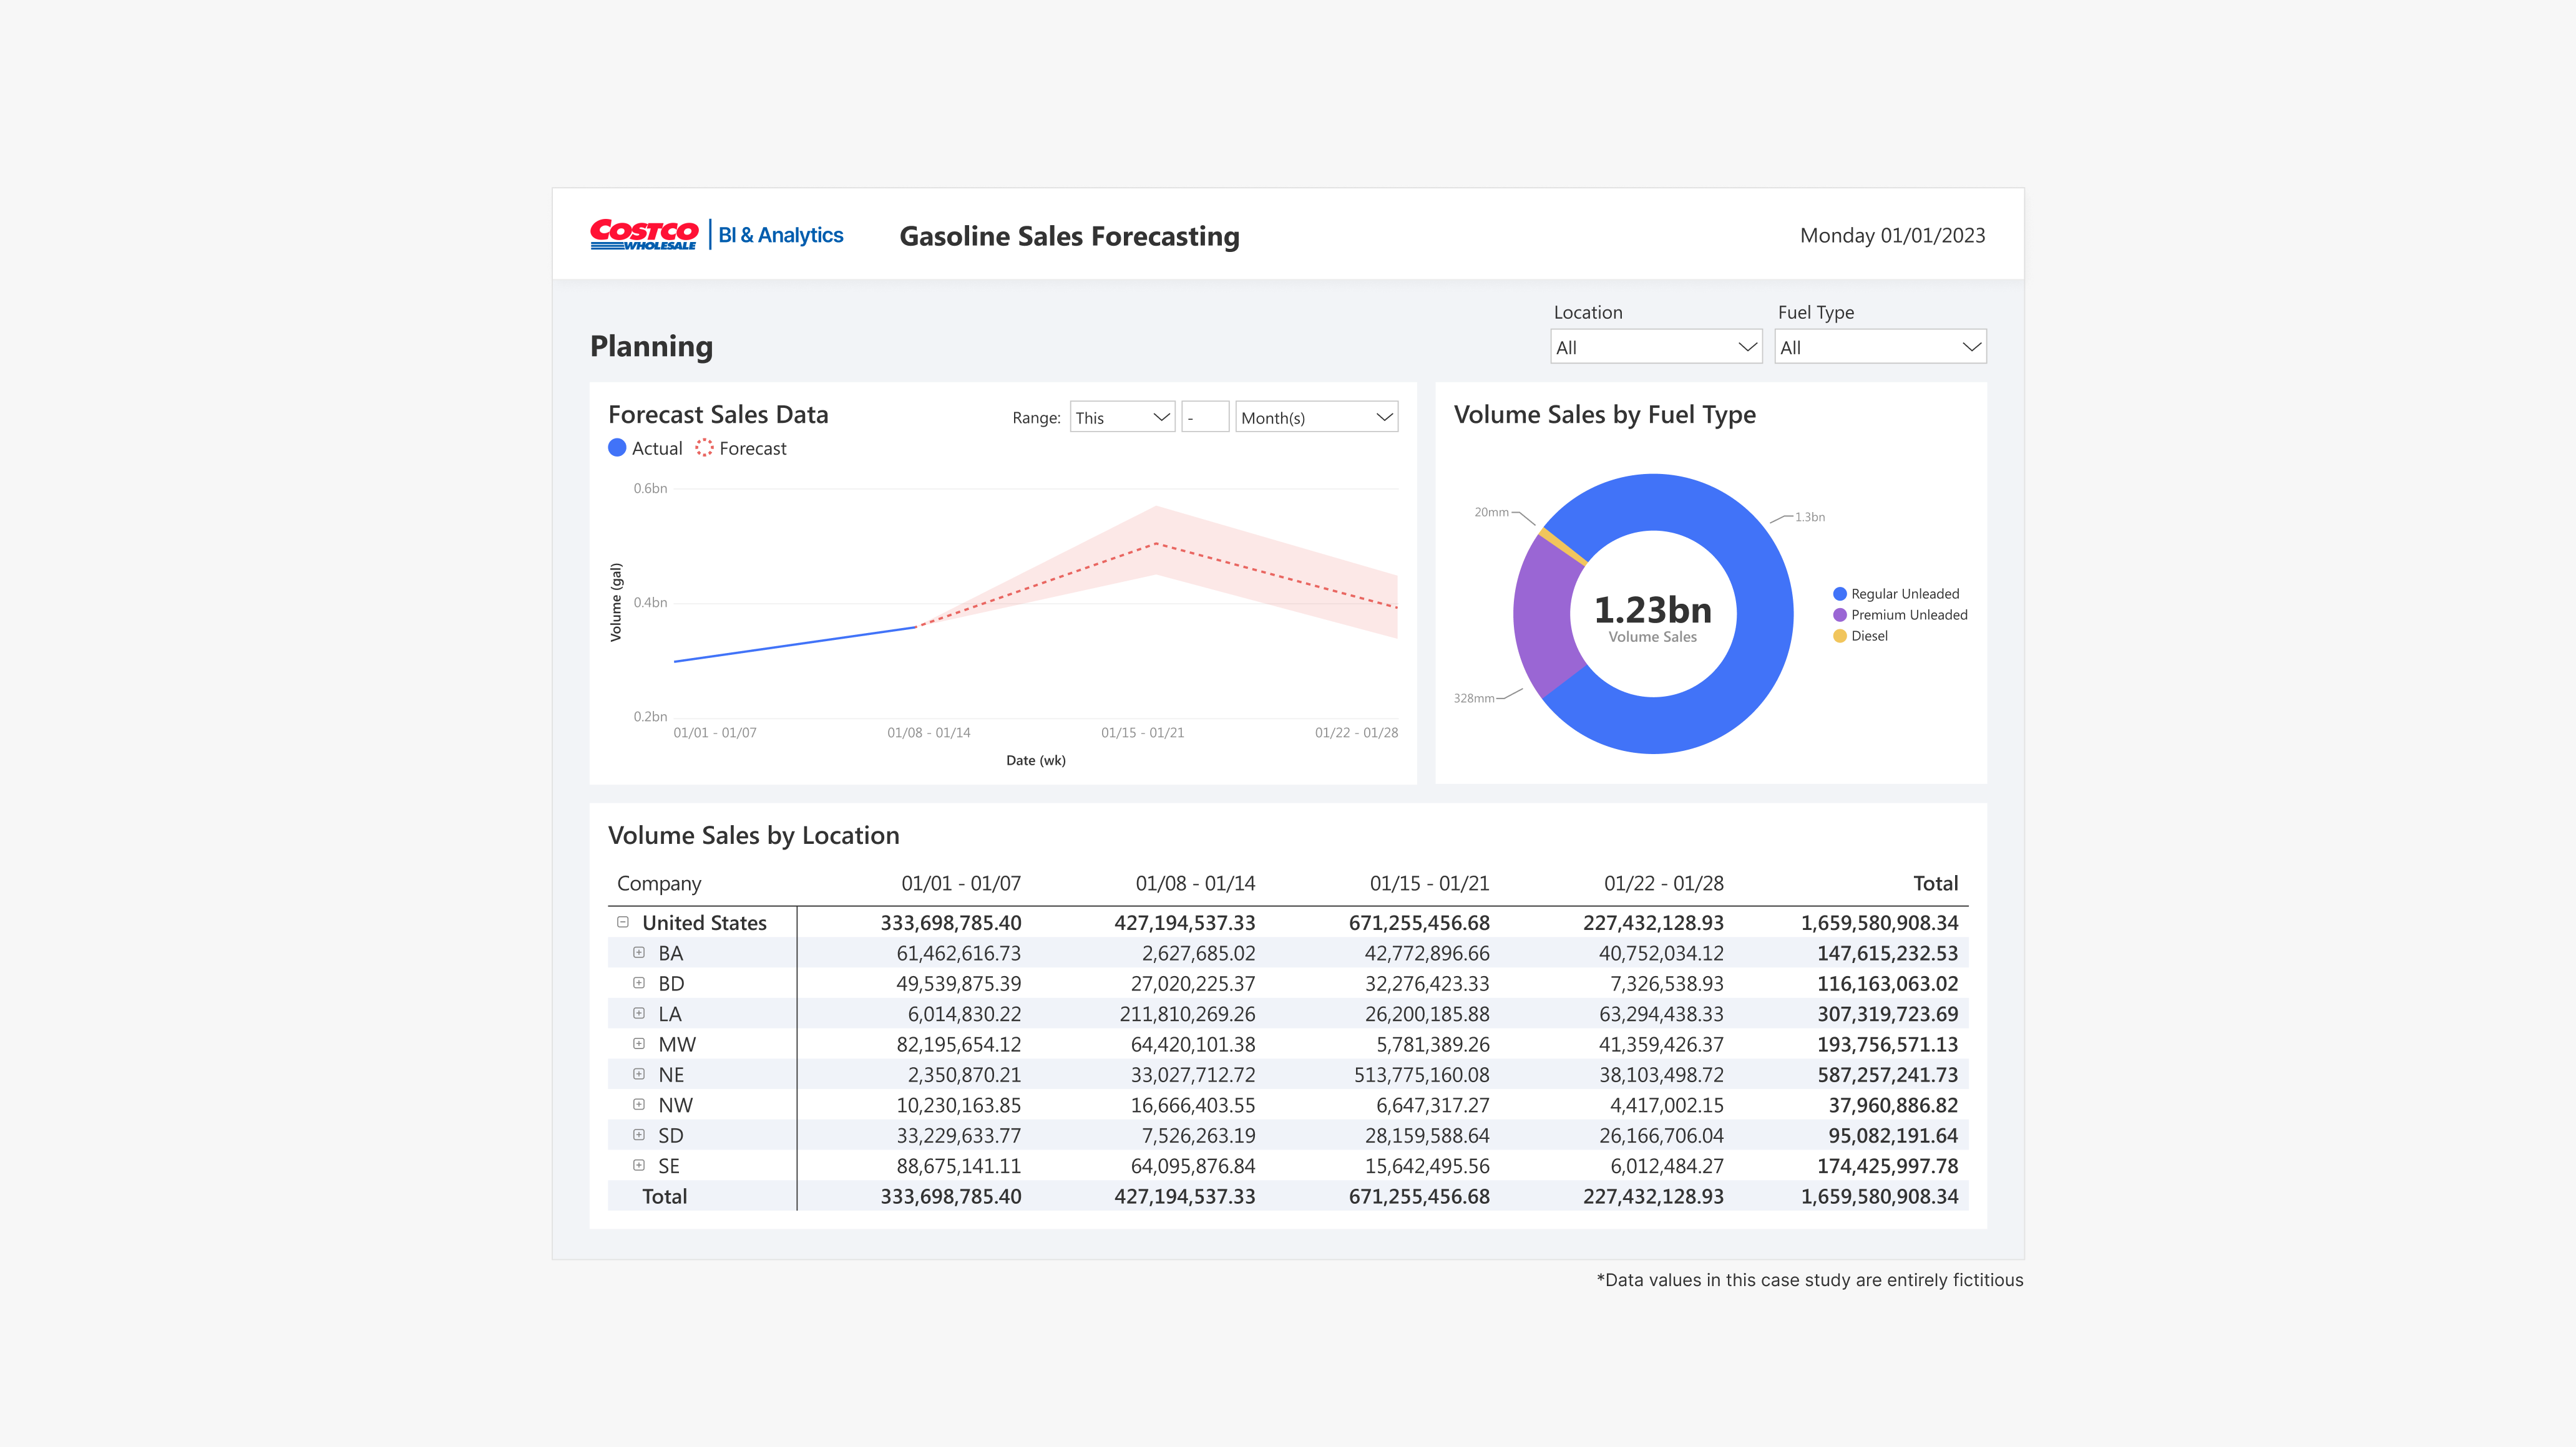
Task: Click the Premium Unleaded legend dot
Action: (1839, 614)
